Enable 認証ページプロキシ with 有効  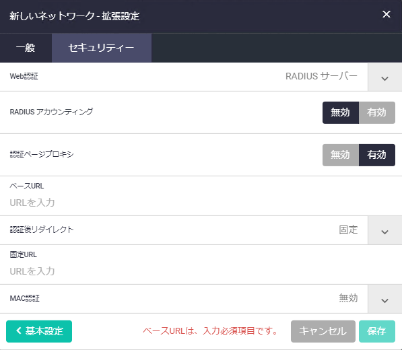pyautogui.click(x=377, y=155)
